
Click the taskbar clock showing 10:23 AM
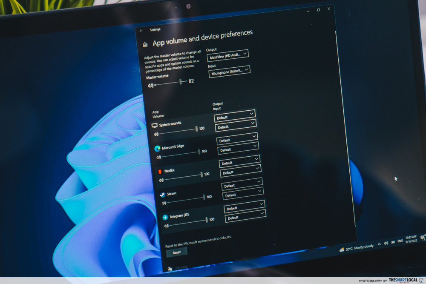(x=411, y=238)
